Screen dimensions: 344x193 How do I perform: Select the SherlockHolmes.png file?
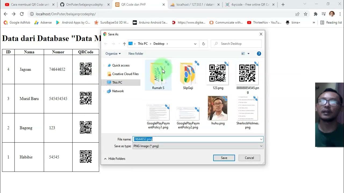click(x=248, y=113)
